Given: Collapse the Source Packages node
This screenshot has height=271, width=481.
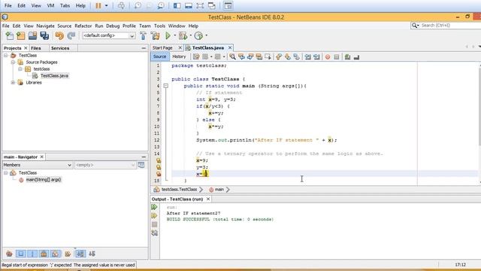Looking at the screenshot, I should coord(13,62).
